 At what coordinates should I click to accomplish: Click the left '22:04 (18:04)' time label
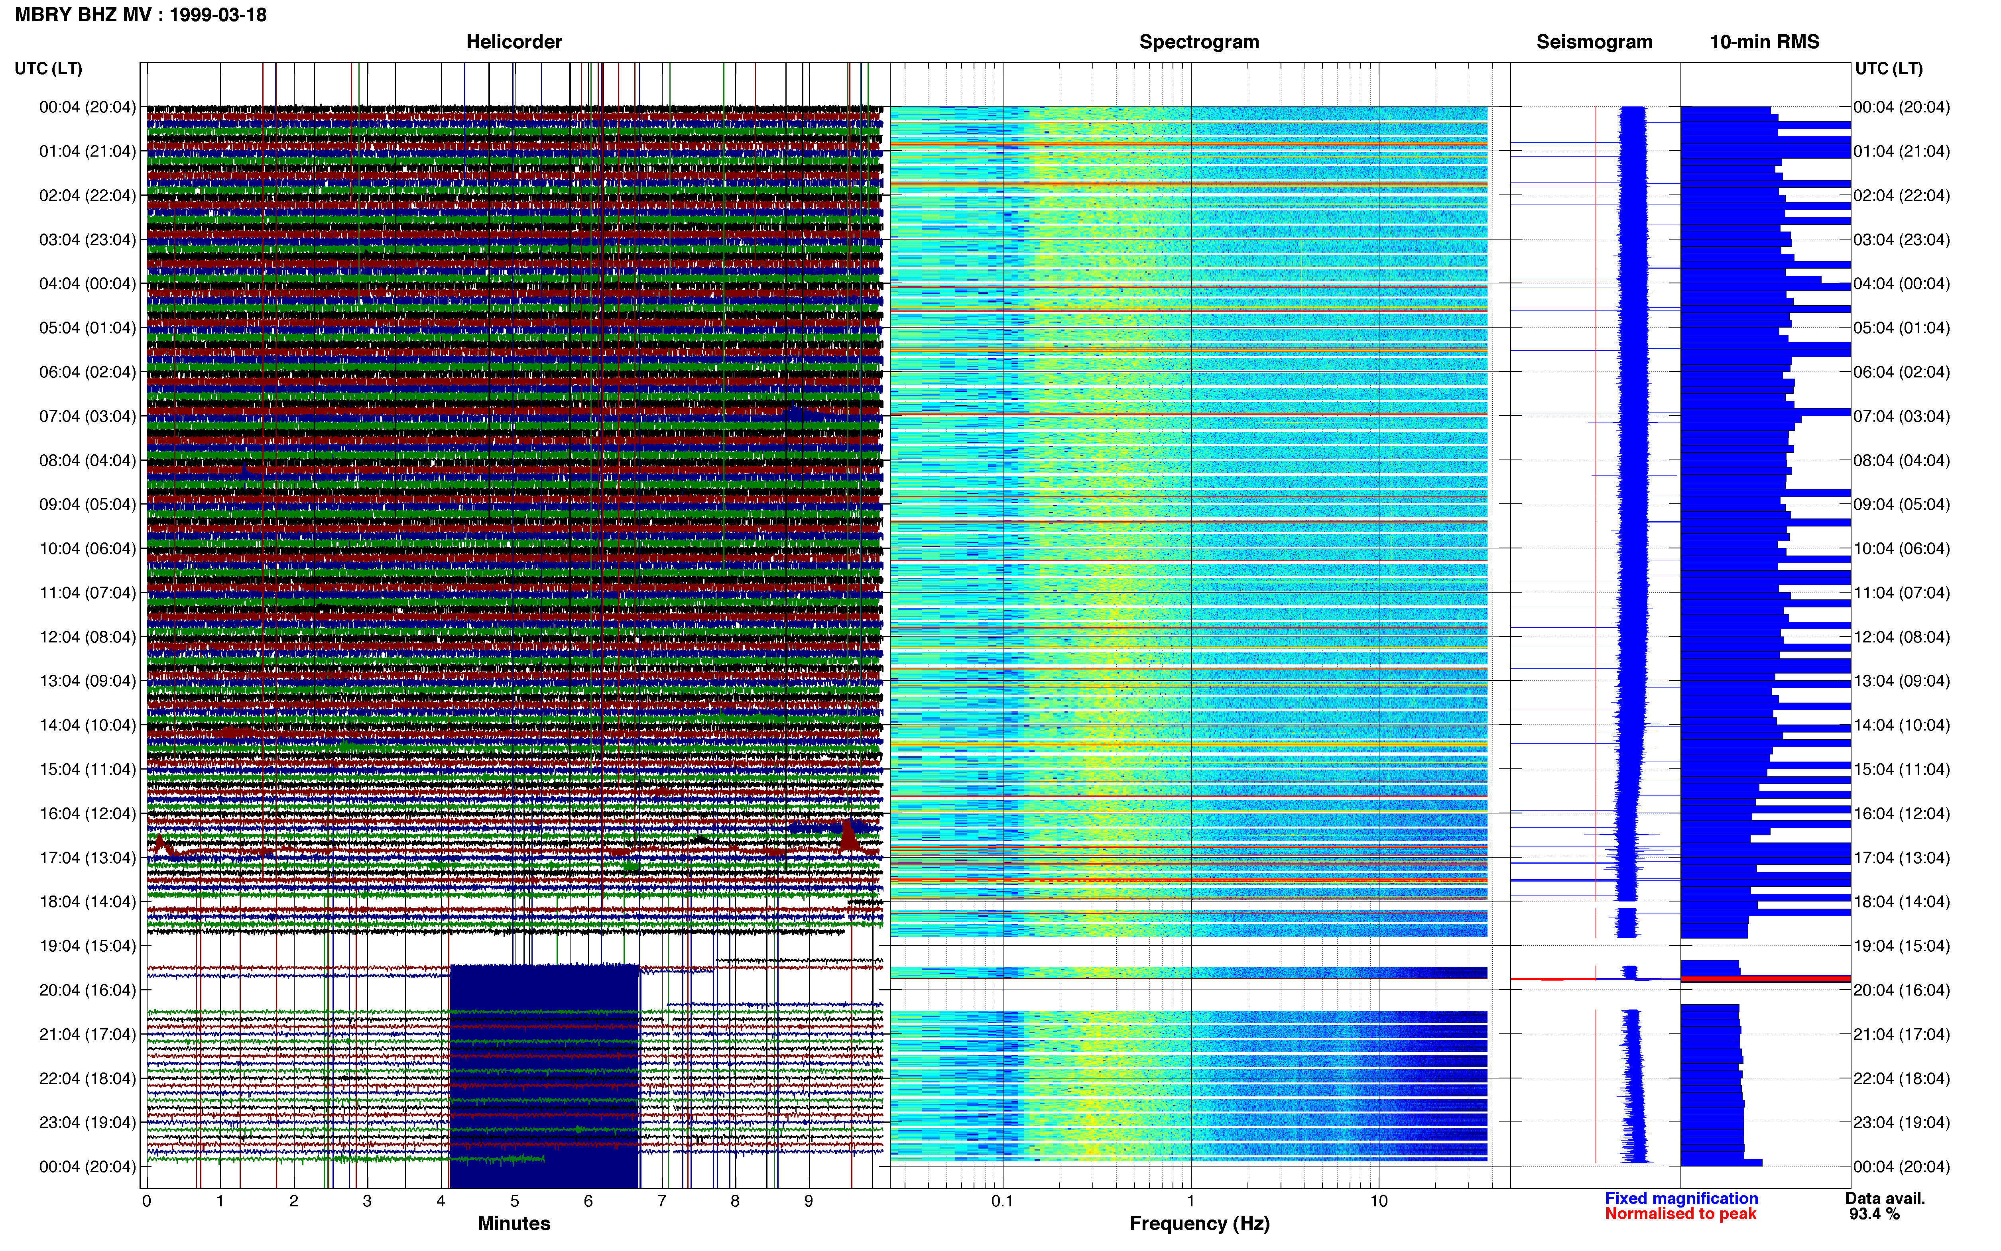point(88,1078)
